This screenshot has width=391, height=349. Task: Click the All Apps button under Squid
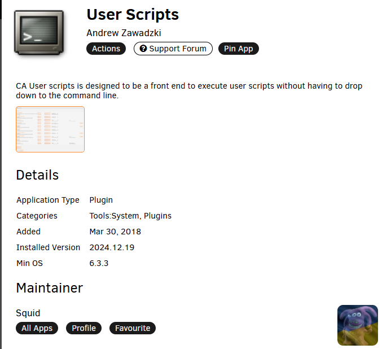[x=37, y=328]
